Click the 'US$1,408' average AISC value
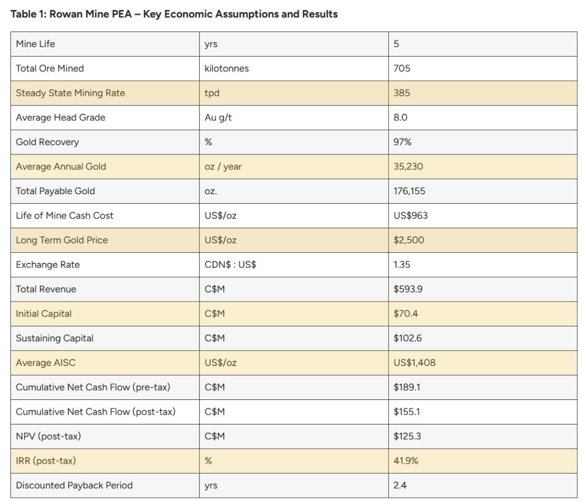The height and width of the screenshot is (502, 582). [414, 362]
